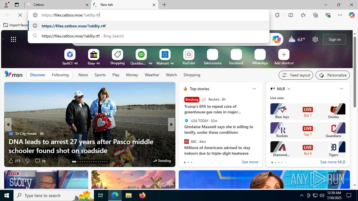
Task: Open the News menu item
Action: click(83, 75)
